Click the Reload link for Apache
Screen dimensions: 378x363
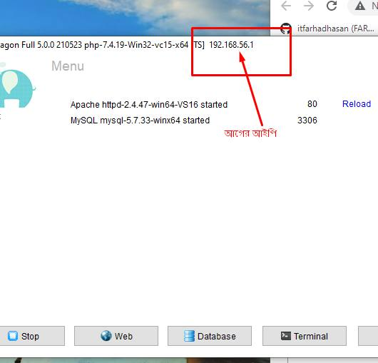pos(357,104)
